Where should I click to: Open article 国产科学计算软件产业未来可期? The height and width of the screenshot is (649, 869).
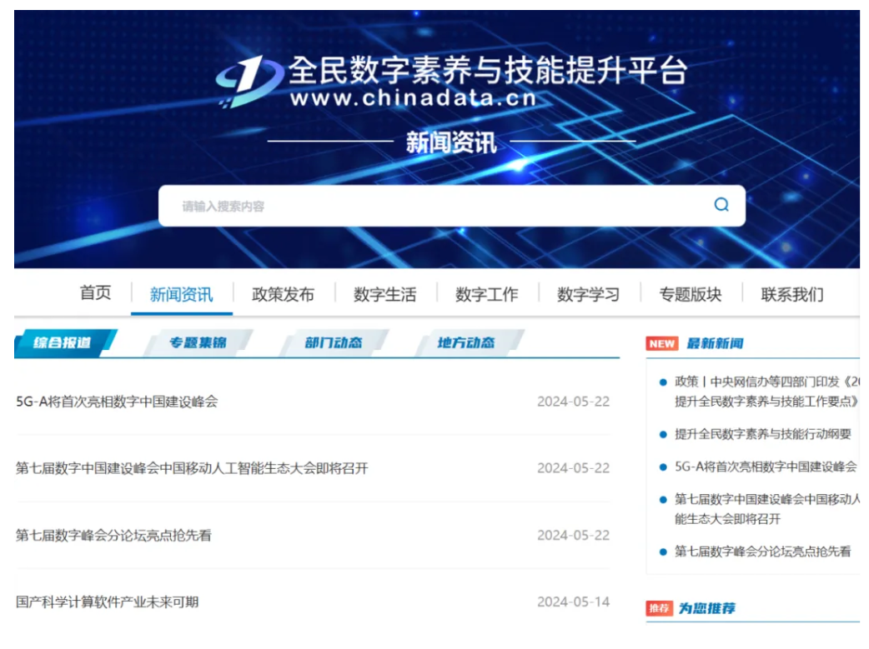(x=108, y=602)
